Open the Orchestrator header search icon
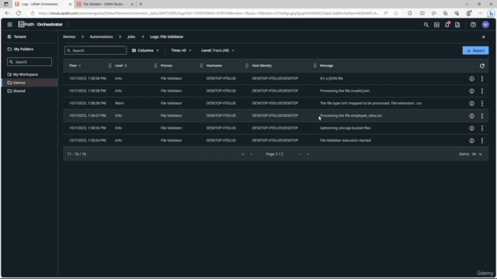This screenshot has width=497, height=279. coord(426,25)
